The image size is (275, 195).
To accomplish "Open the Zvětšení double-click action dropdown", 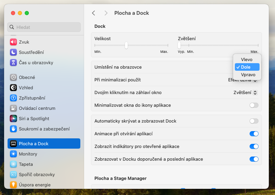I will click(x=245, y=92).
